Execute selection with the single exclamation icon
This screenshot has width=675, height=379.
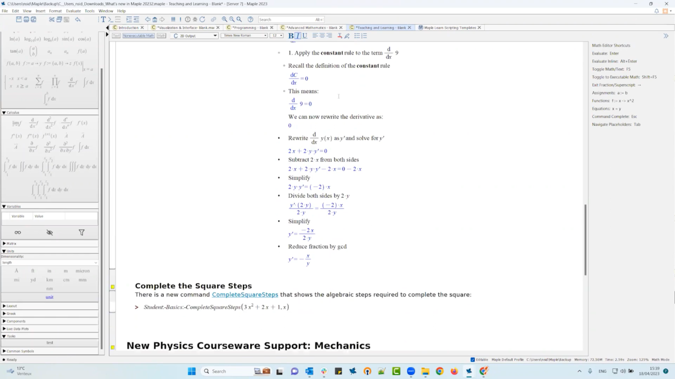pos(181,19)
